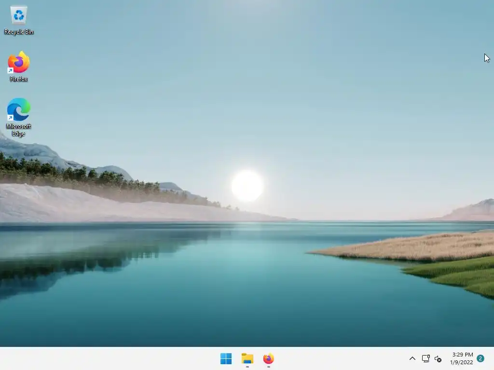Open the network status tray icon

[x=426, y=358]
